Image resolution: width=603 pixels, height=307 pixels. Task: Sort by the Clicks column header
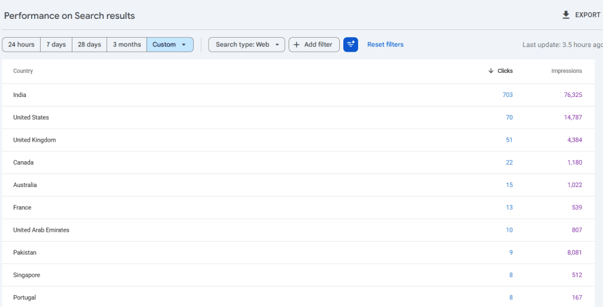point(505,71)
